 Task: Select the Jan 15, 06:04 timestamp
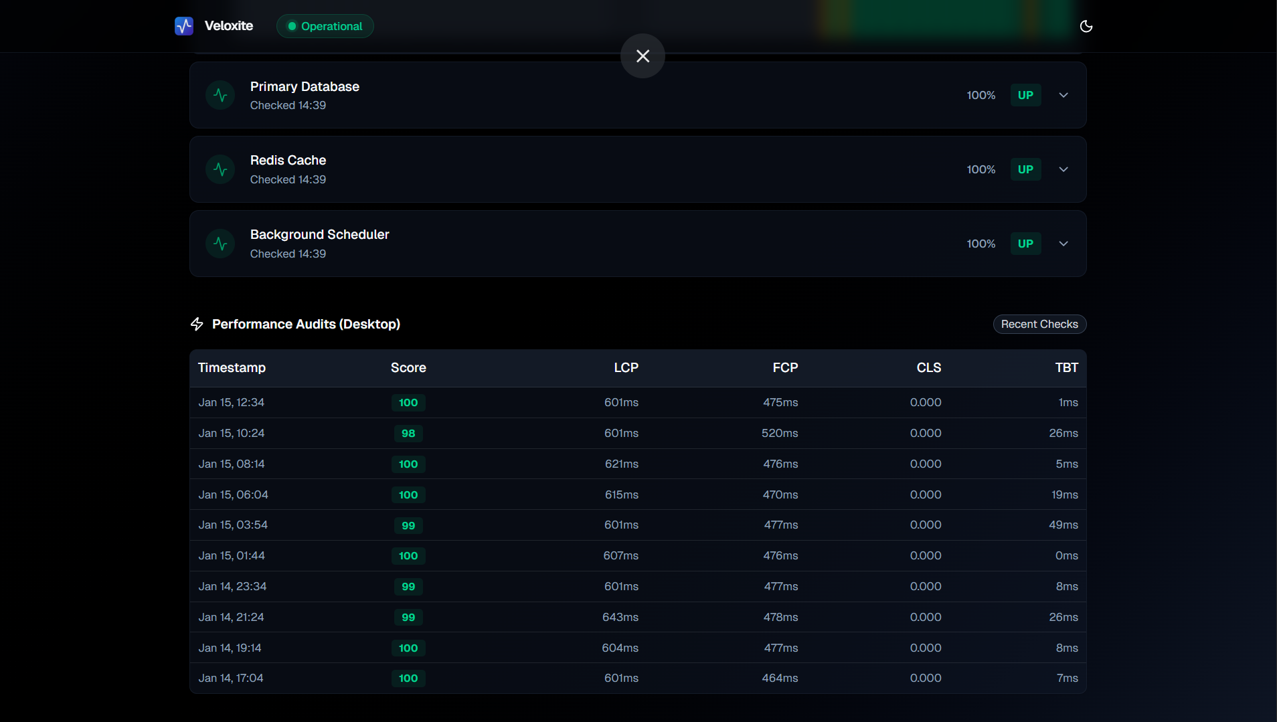coord(233,494)
